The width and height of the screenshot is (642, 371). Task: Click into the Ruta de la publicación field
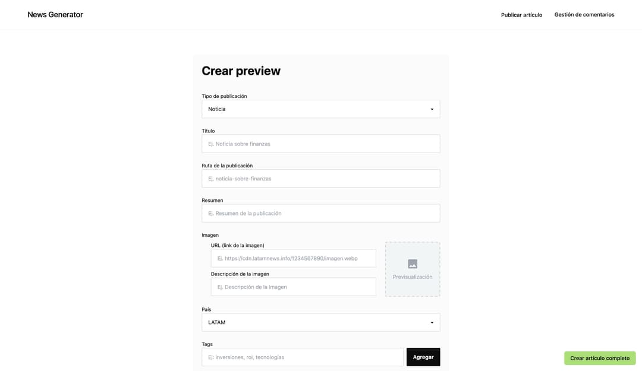coord(320,179)
